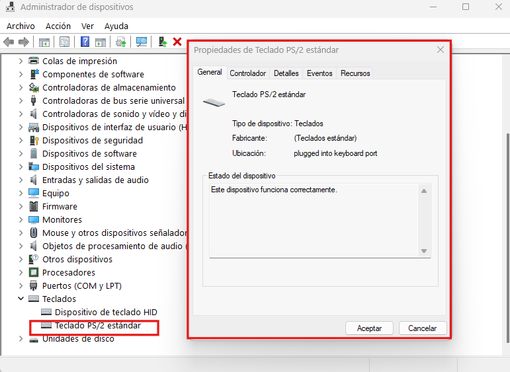The width and height of the screenshot is (510, 372).
Task: Switch to the Controlador tab
Action: click(x=248, y=73)
